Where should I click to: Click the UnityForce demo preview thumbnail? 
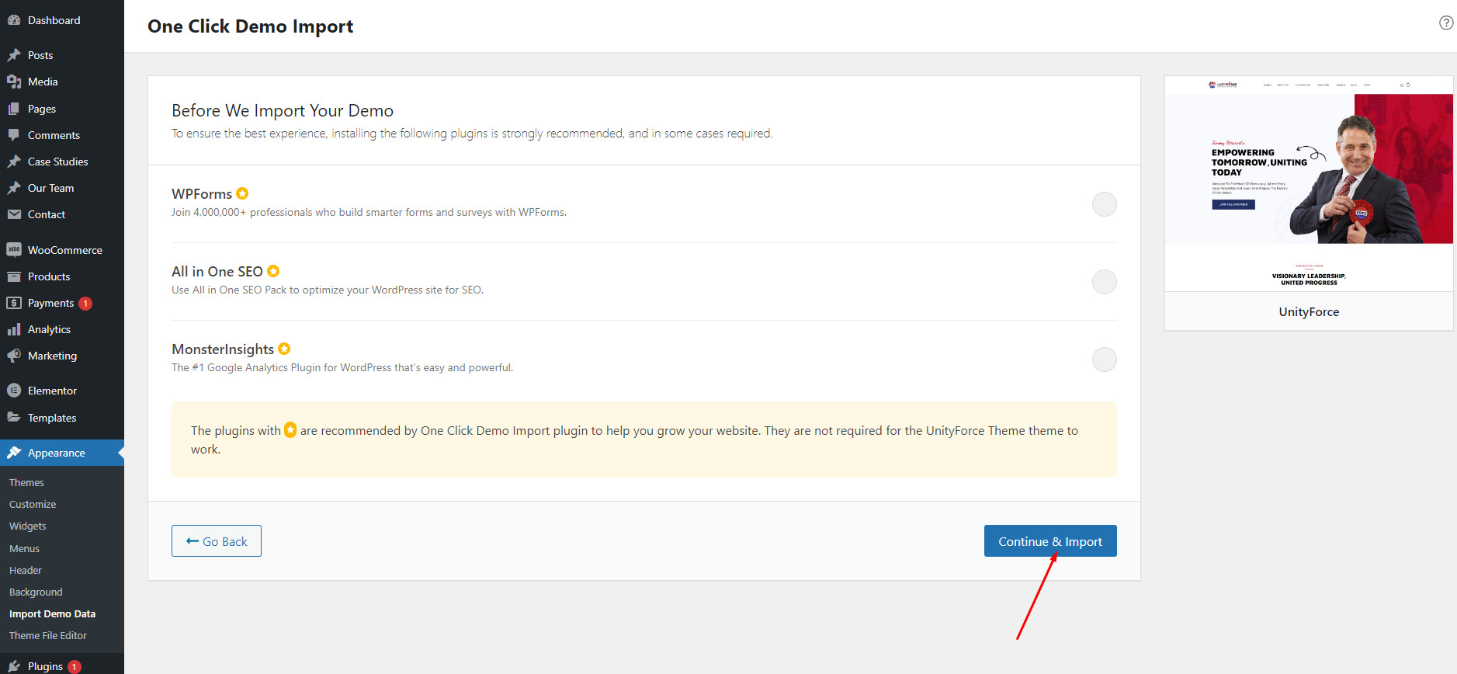(x=1309, y=184)
